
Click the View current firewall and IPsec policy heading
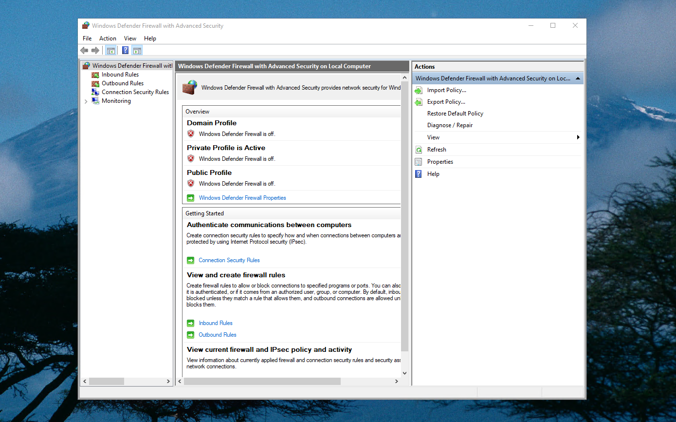(x=269, y=349)
